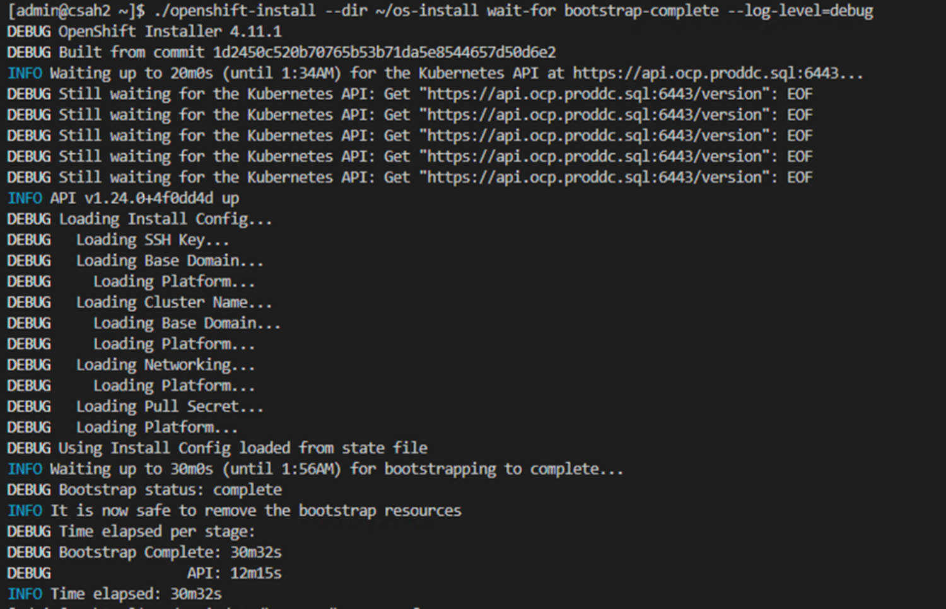Click the 'API: 12m15s' timing value
The image size is (946, 609).
[234, 572]
